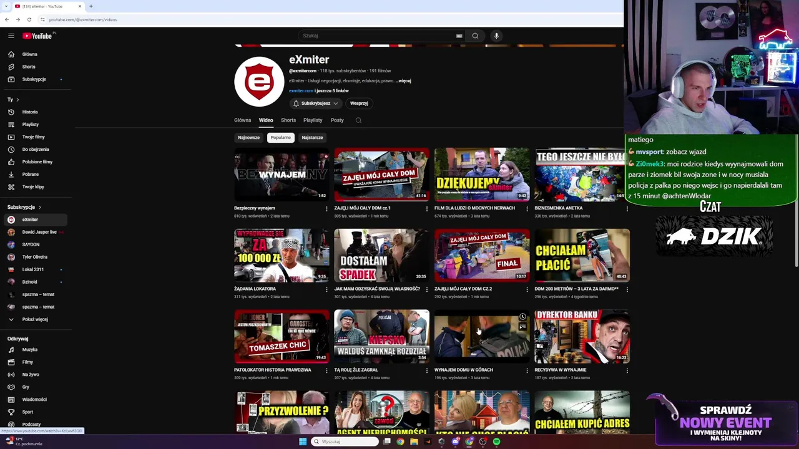
Task: Add WYNAJEM DOMU W GÓRACH to watch later
Action: click(x=522, y=317)
